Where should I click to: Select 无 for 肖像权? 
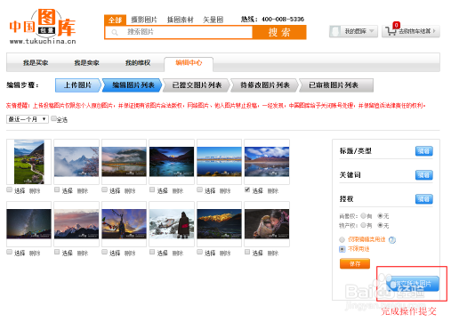click(380, 216)
